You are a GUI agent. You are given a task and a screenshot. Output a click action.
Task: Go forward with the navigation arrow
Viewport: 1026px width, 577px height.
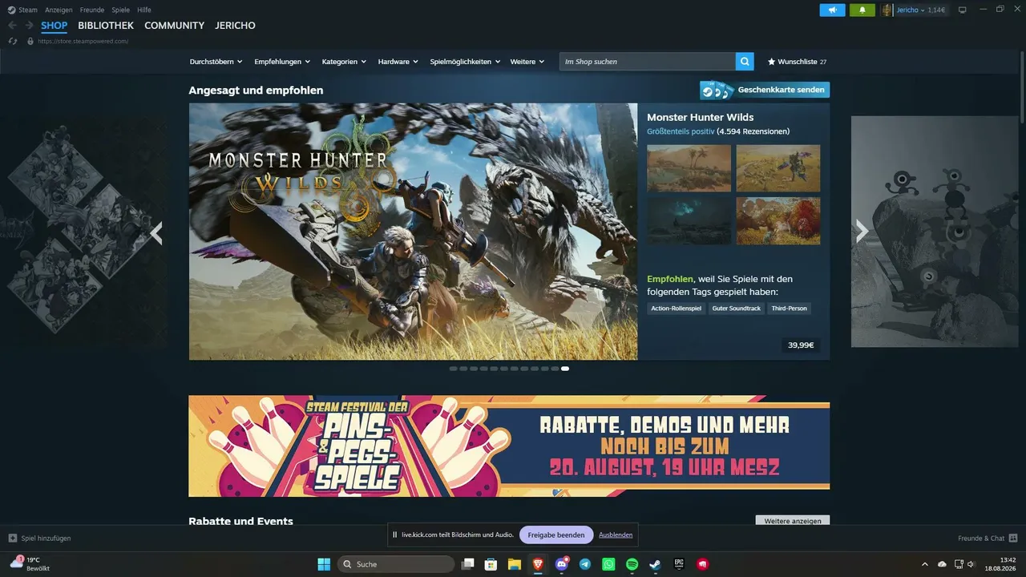point(29,26)
